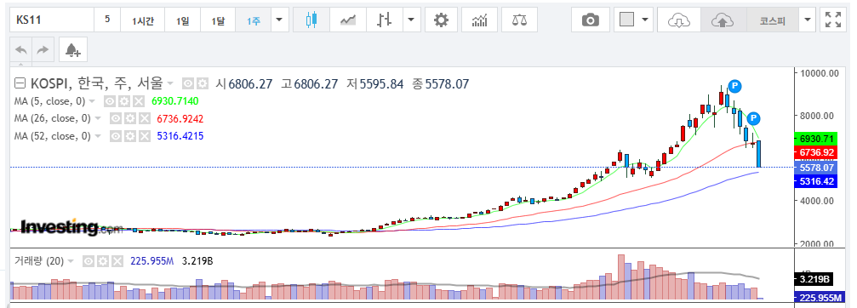The width and height of the screenshot is (857, 308).
Task: Expand the timeframe dropdown arrow
Action: coord(280,20)
